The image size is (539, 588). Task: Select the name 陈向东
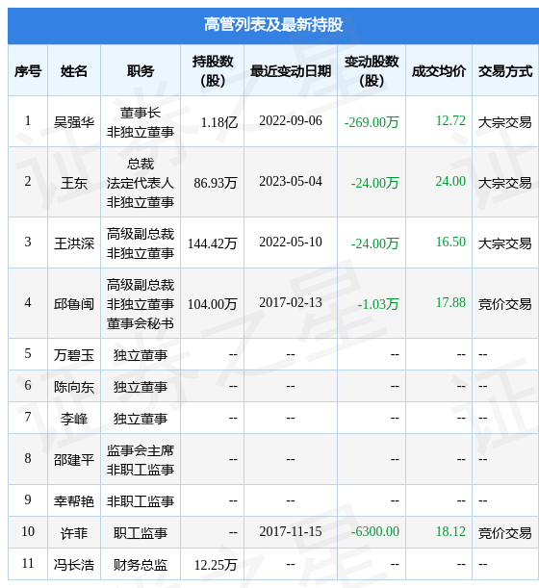pos(74,387)
